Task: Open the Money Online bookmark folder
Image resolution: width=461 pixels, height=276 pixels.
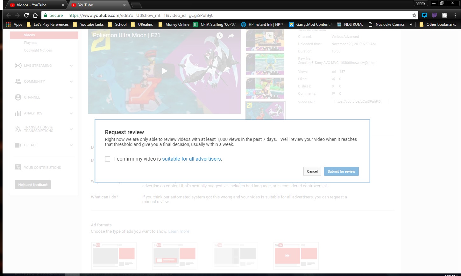Action: (174, 24)
